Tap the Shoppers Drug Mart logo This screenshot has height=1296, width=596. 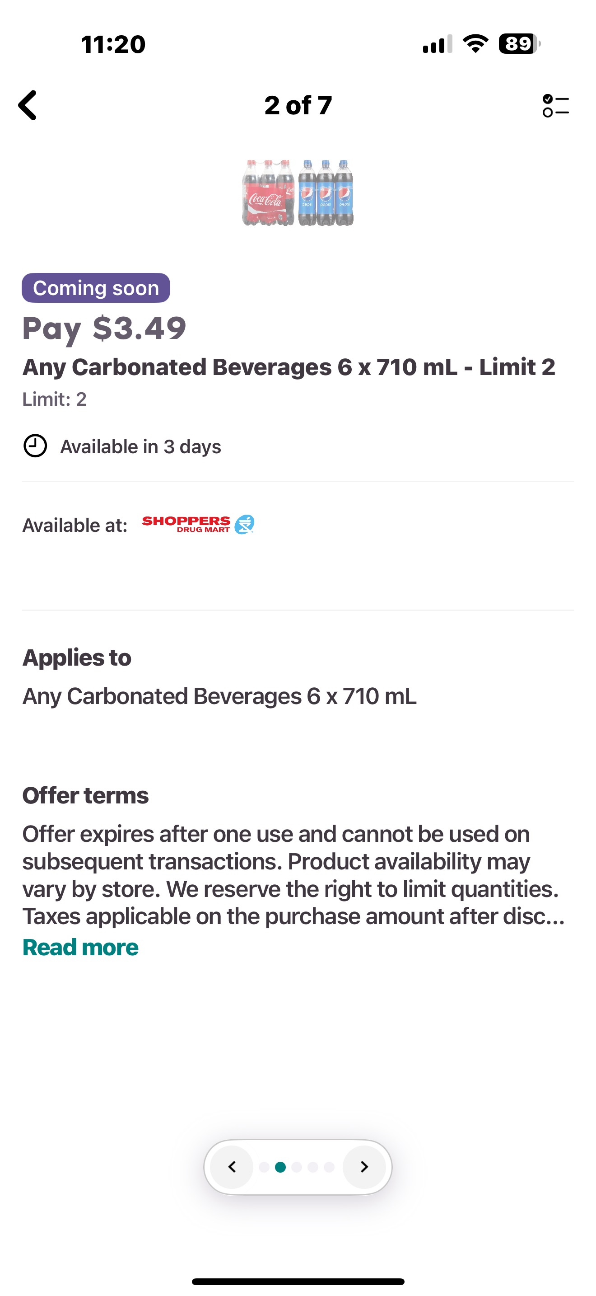pos(198,524)
